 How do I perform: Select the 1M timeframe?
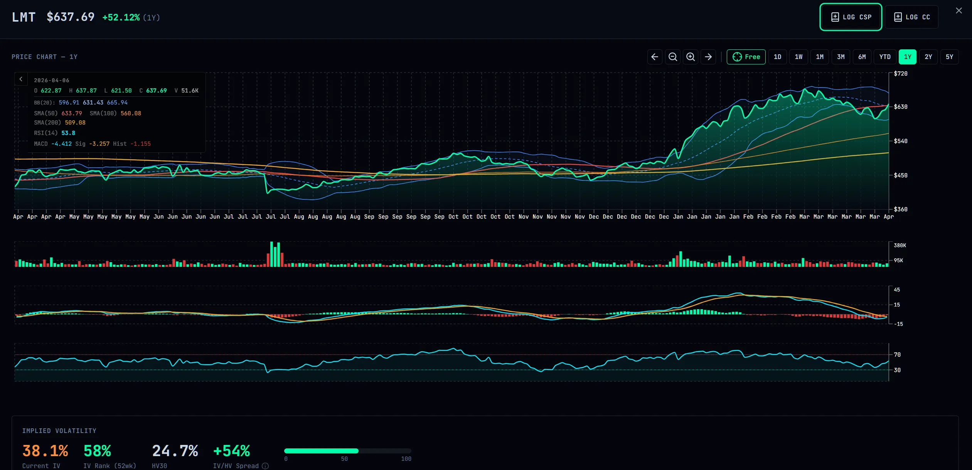820,57
